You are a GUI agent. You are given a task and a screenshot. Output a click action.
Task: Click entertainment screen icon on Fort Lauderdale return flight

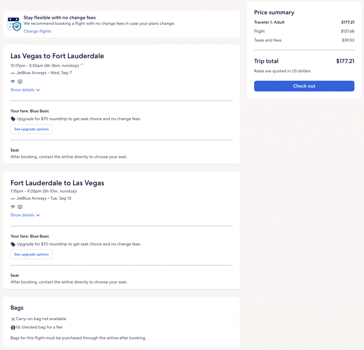pyautogui.click(x=20, y=207)
